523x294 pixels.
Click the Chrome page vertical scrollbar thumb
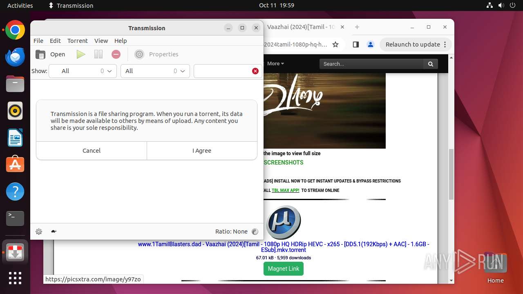451,174
